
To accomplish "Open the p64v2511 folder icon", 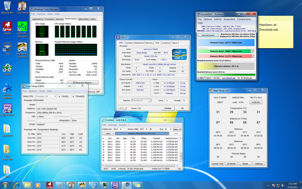I will tap(7, 130).
